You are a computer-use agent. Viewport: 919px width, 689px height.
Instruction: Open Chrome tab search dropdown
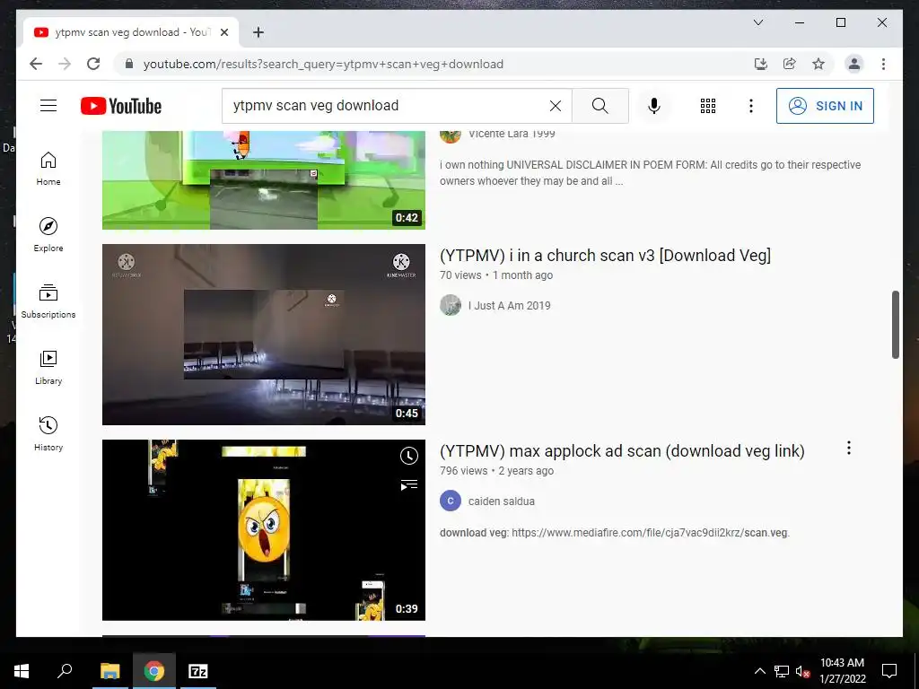tap(757, 22)
